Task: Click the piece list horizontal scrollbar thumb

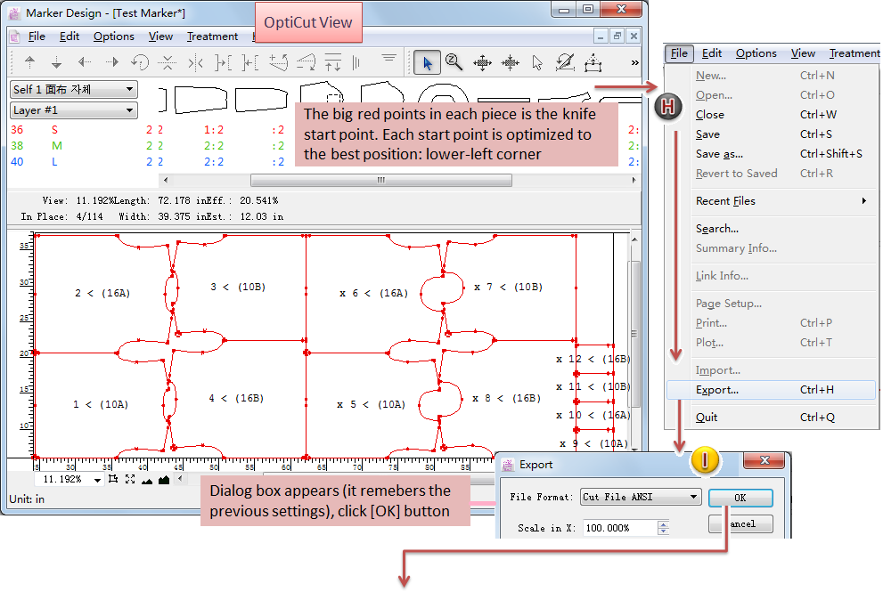Action: 380,180
